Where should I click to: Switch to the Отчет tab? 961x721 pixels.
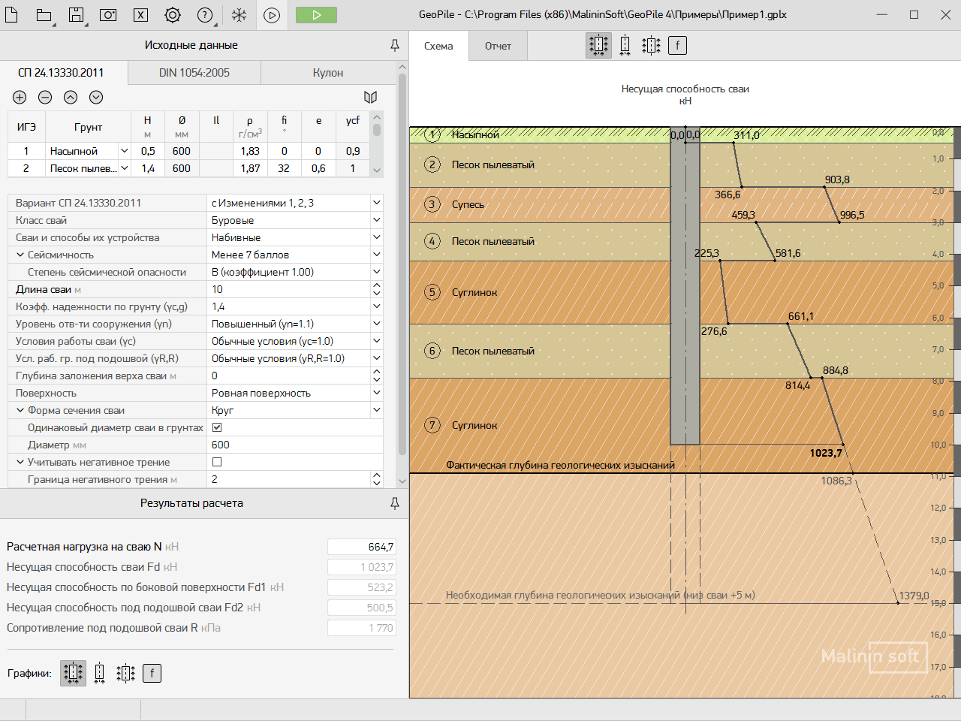[x=498, y=46]
